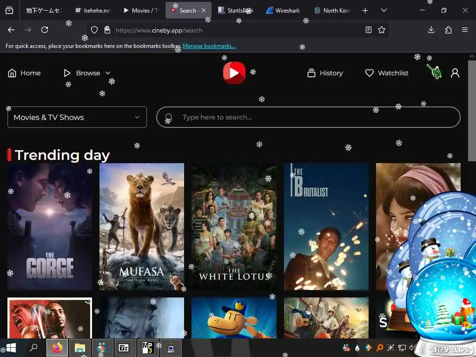Open a new tab with plus button
476x357 pixels.
click(x=365, y=11)
